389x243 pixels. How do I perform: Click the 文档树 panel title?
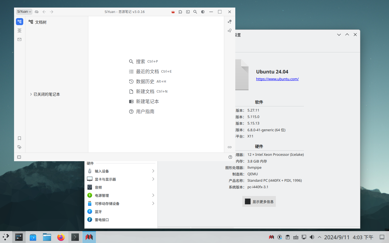41,22
